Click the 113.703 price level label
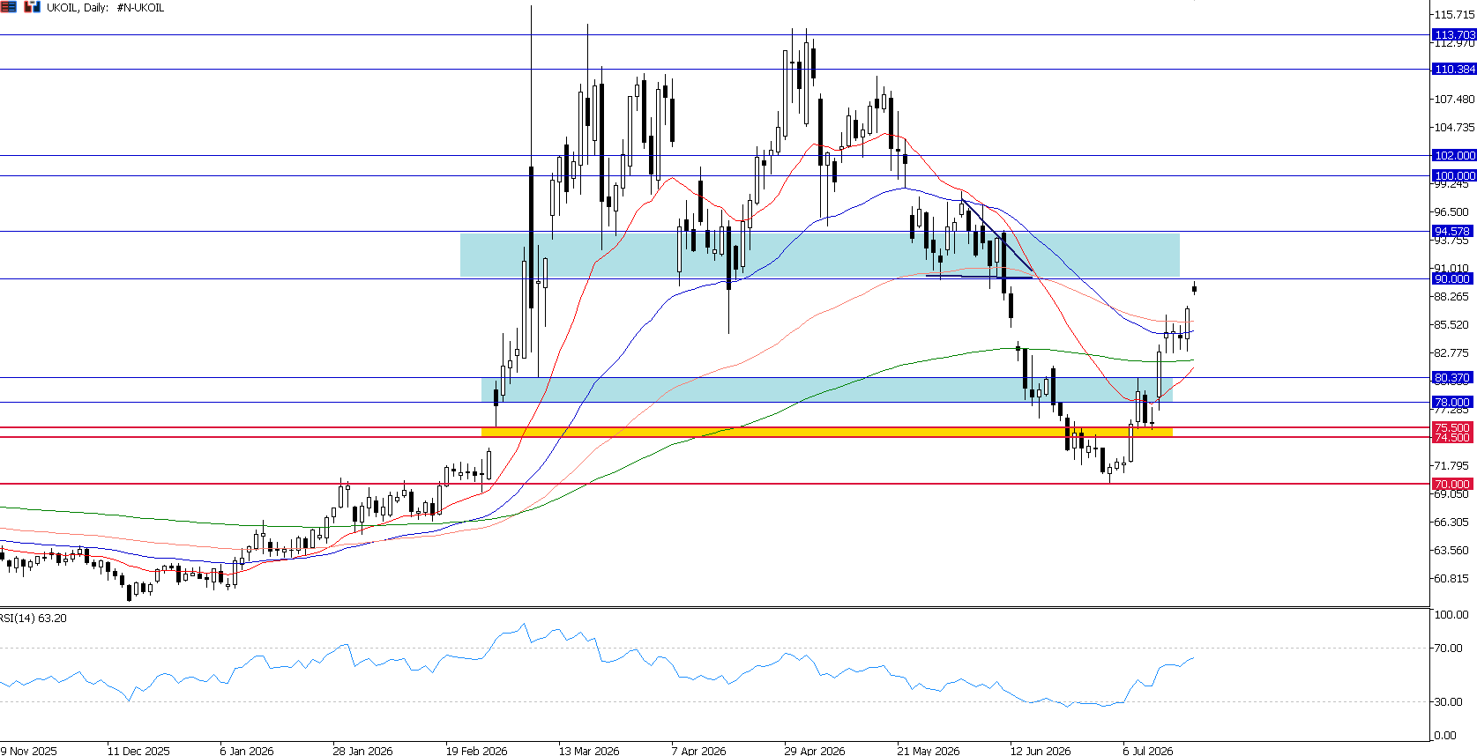 click(1455, 35)
